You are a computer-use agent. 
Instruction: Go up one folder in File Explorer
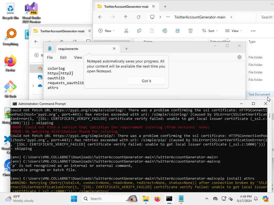point(126,17)
